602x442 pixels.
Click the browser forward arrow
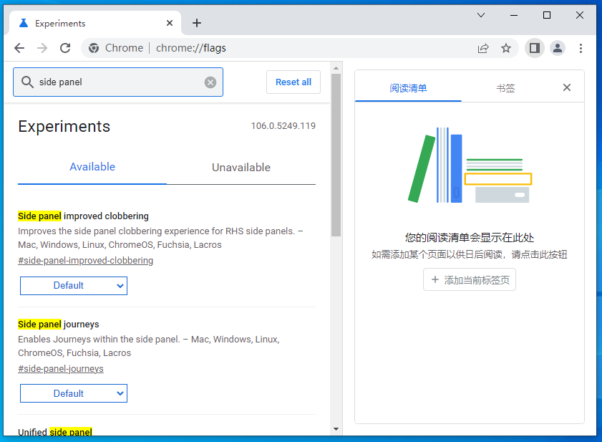[x=42, y=48]
